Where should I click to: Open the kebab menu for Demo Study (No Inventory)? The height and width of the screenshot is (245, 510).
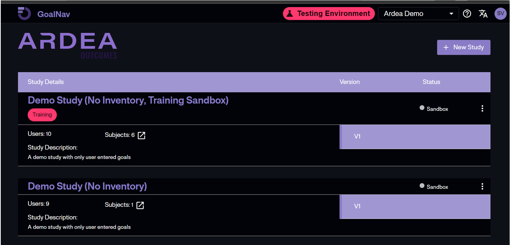pyautogui.click(x=483, y=186)
